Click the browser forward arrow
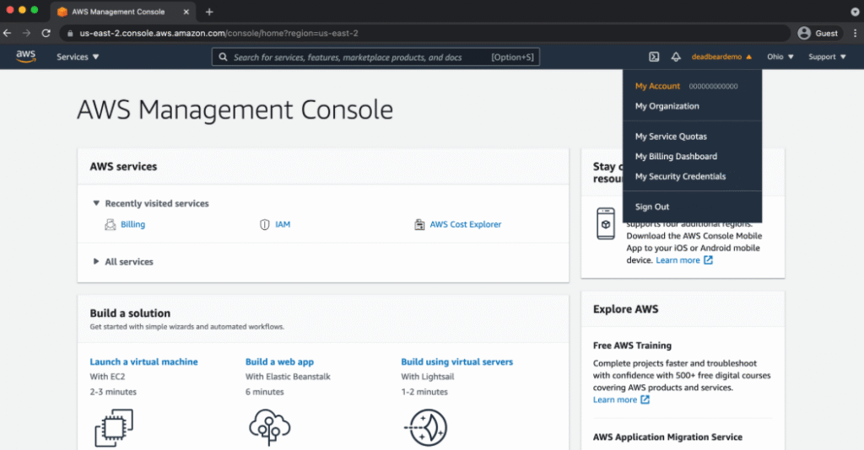The height and width of the screenshot is (450, 864). click(x=26, y=33)
